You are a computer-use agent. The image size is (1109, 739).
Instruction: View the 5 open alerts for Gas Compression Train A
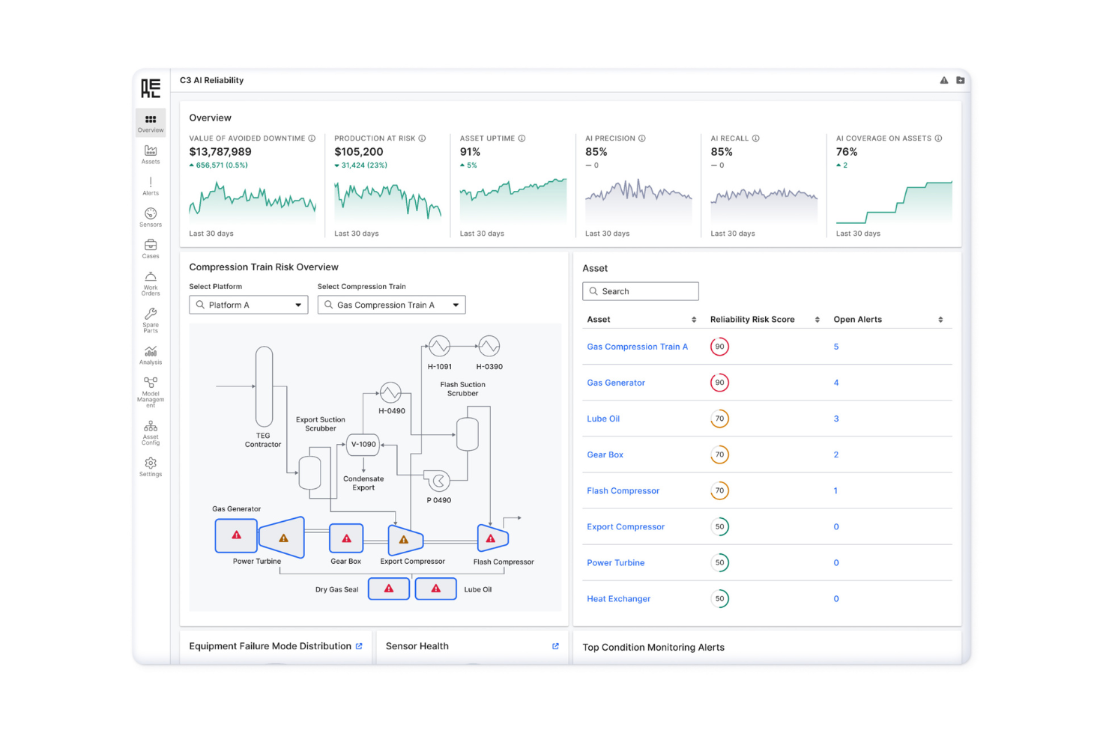coord(835,346)
